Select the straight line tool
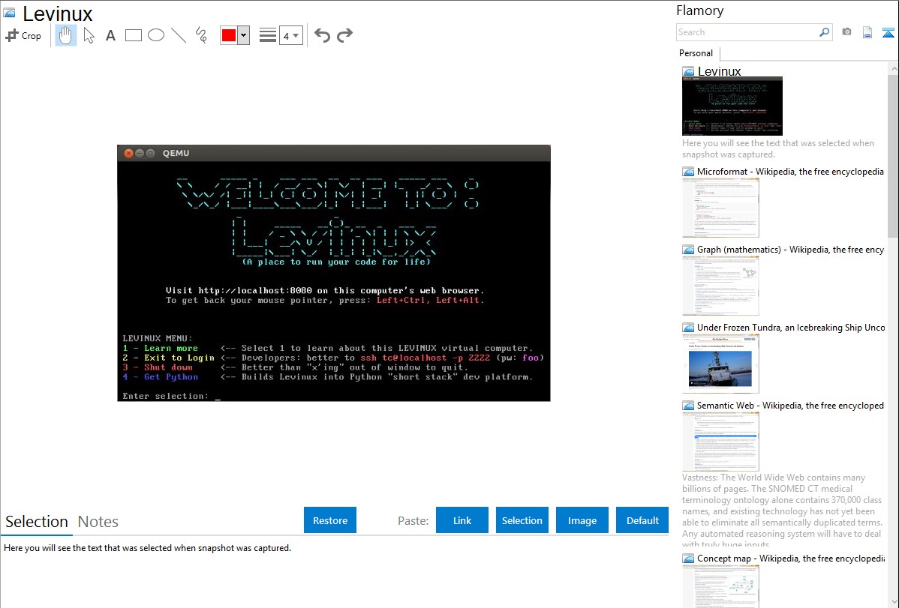This screenshot has height=608, width=899. [179, 35]
